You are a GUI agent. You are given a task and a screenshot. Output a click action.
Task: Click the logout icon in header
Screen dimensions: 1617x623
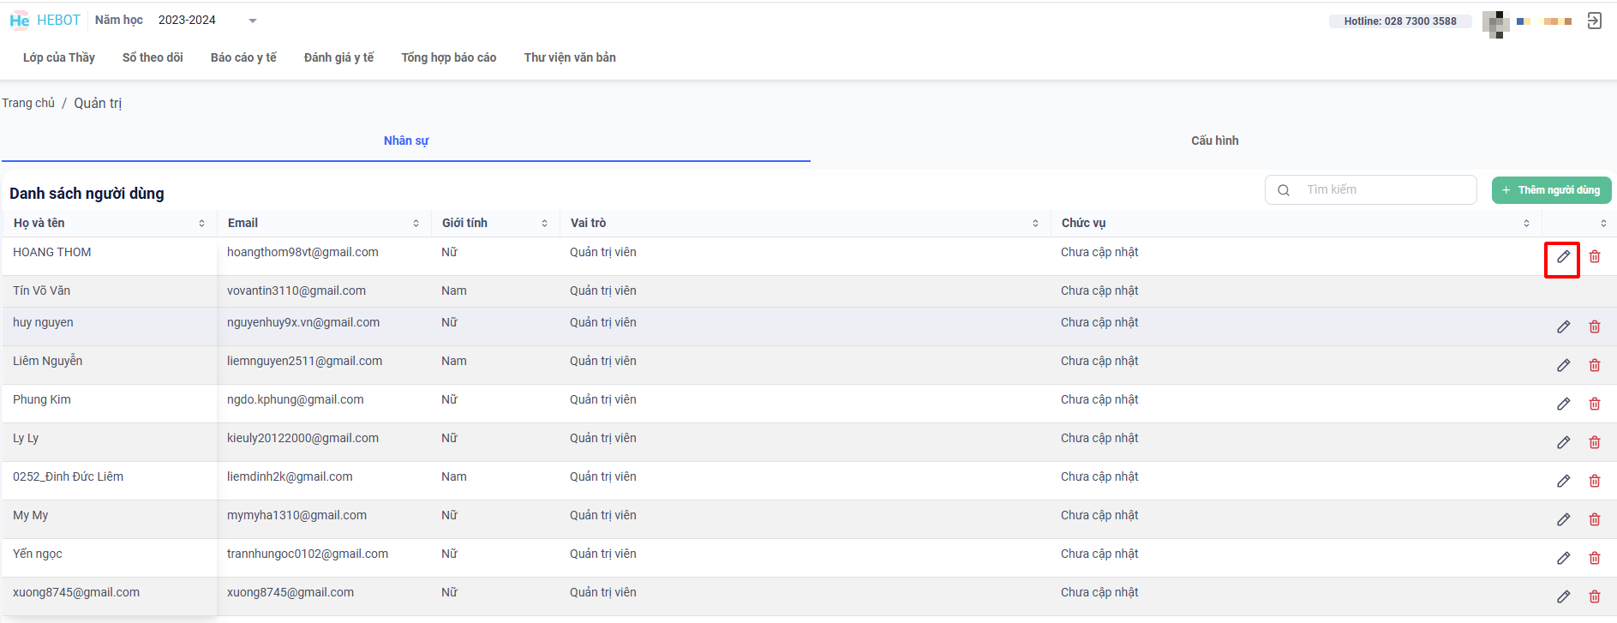click(x=1594, y=21)
